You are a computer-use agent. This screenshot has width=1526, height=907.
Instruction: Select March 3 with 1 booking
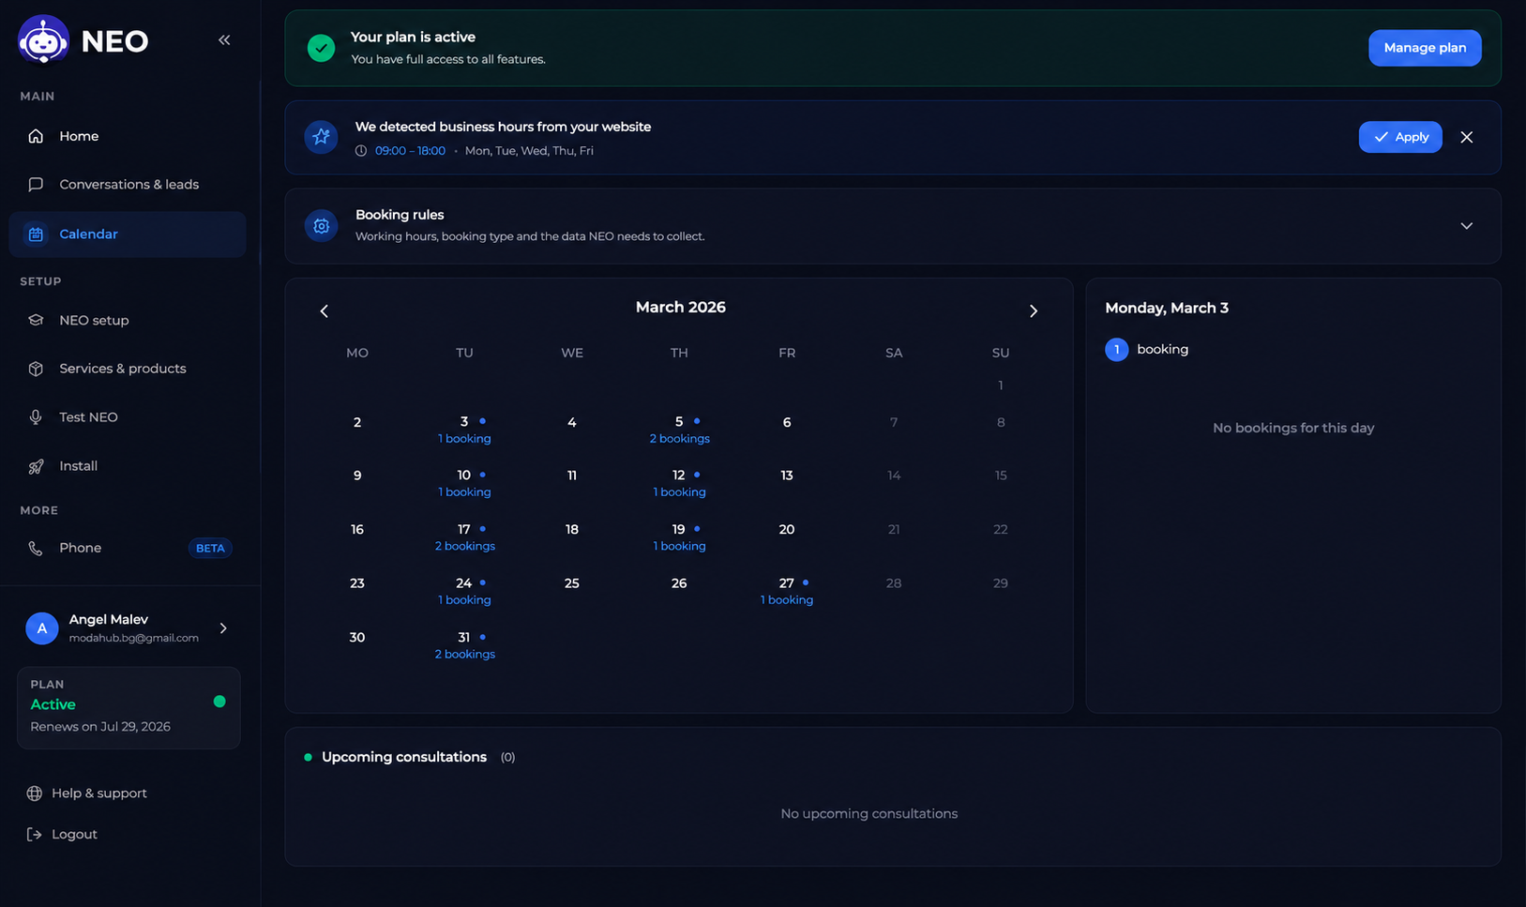coord(464,430)
